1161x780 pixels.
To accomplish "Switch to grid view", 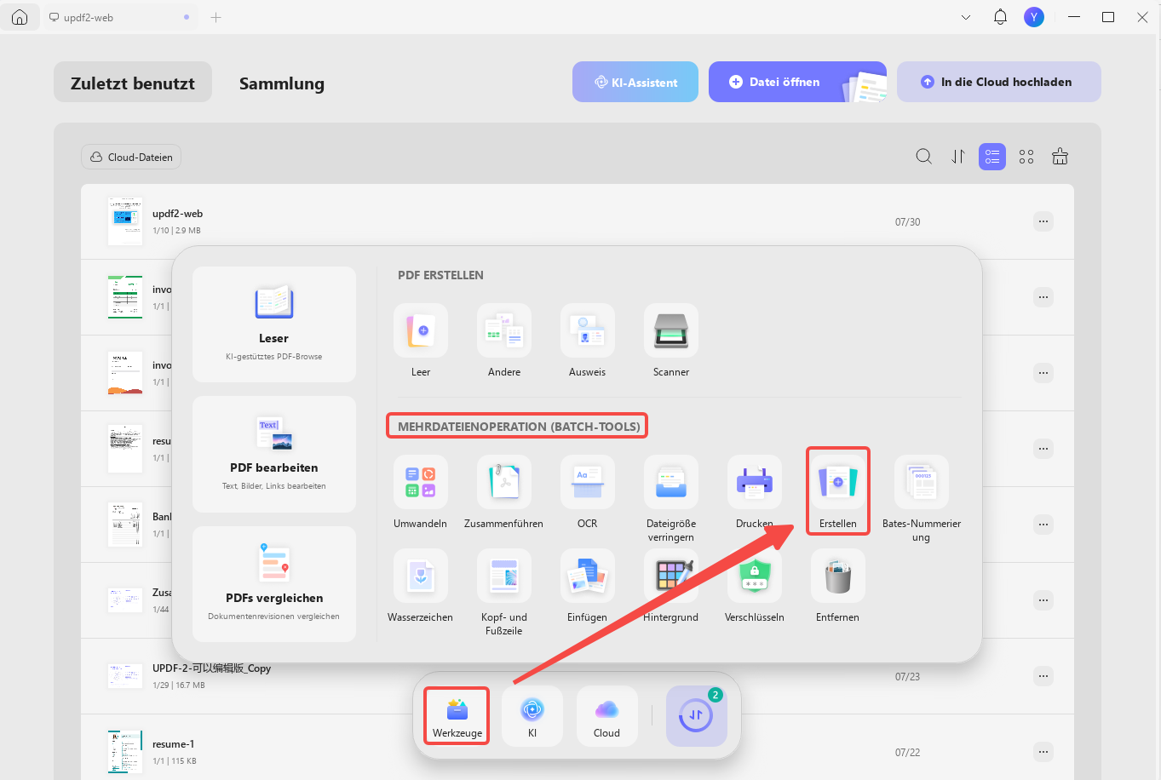I will coord(1026,157).
